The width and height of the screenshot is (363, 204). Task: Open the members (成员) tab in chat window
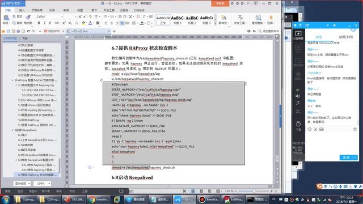[x=345, y=37]
